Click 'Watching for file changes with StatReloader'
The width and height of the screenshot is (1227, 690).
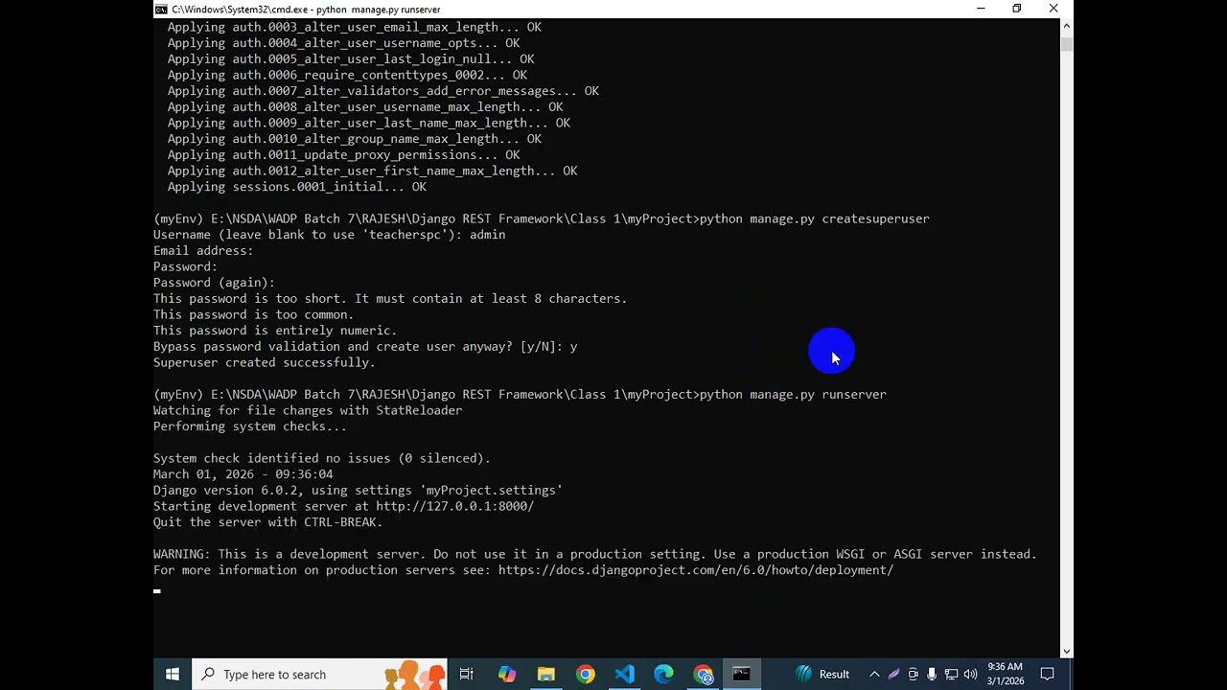point(308,410)
